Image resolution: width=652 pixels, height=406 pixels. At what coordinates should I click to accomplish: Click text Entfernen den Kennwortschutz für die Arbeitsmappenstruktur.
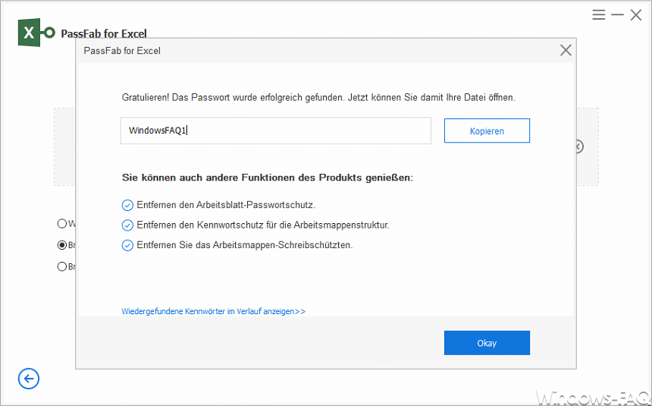pyautogui.click(x=263, y=225)
